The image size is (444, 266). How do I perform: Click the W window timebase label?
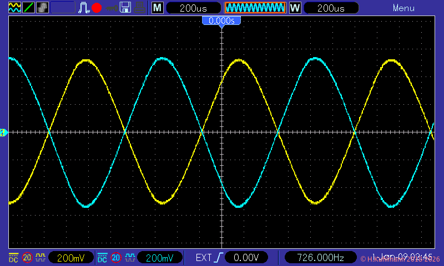(295, 8)
